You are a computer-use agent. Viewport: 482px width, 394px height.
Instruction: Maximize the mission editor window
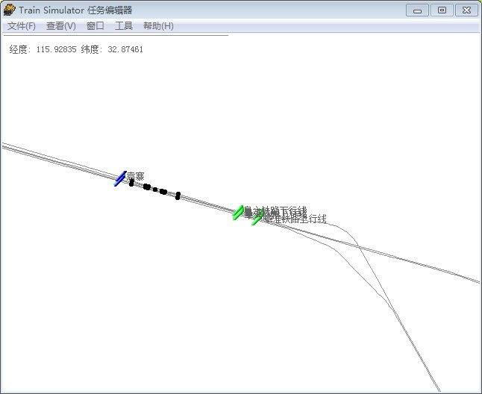coord(442,10)
